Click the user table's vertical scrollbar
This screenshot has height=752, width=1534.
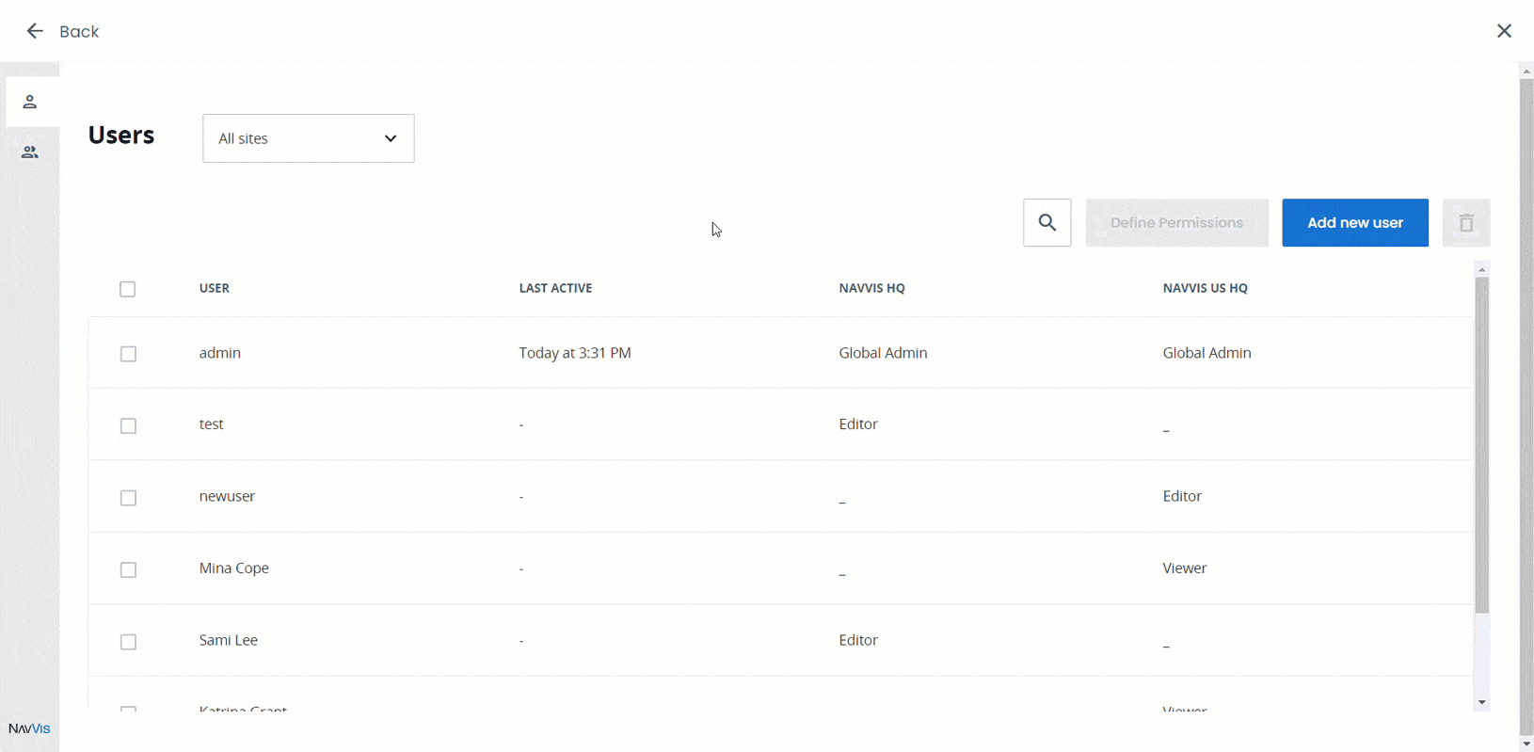point(1481,442)
